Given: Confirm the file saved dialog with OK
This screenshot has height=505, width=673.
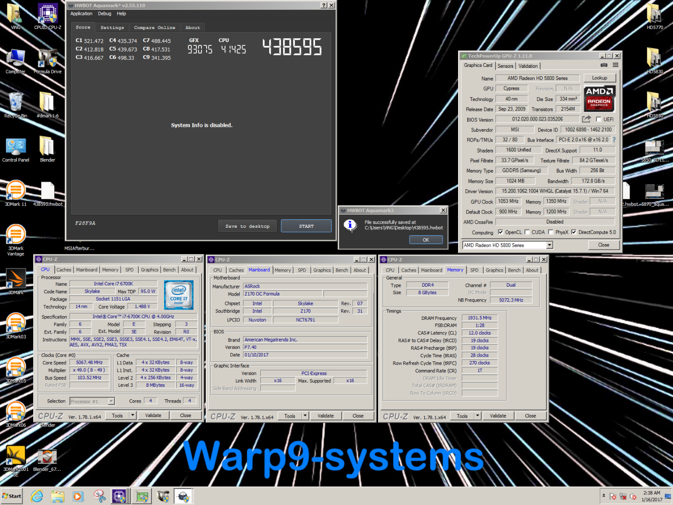Looking at the screenshot, I should 426,240.
